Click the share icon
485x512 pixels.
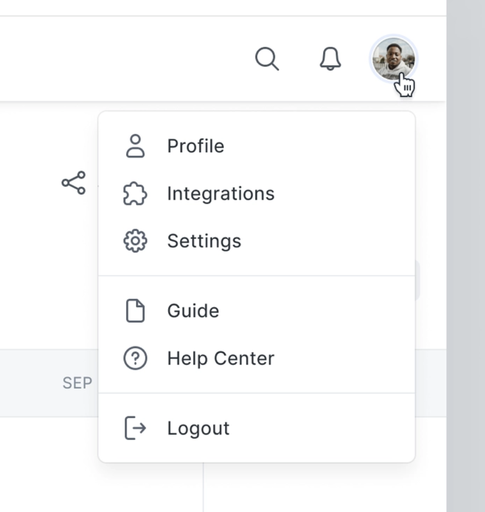click(74, 183)
